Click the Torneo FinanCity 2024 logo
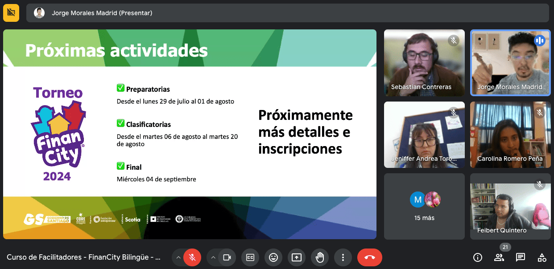Image resolution: width=554 pixels, height=269 pixels. (58, 134)
